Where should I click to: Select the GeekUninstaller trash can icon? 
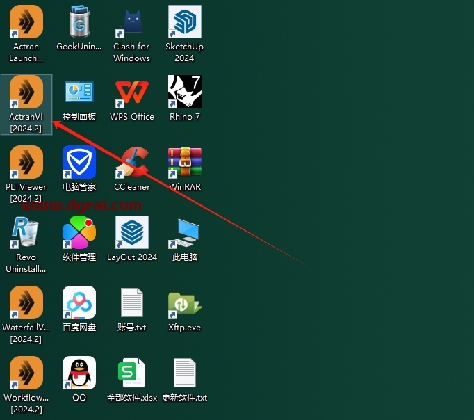click(79, 22)
